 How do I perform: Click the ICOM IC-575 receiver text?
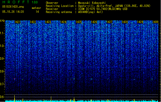click(x=103, y=9)
